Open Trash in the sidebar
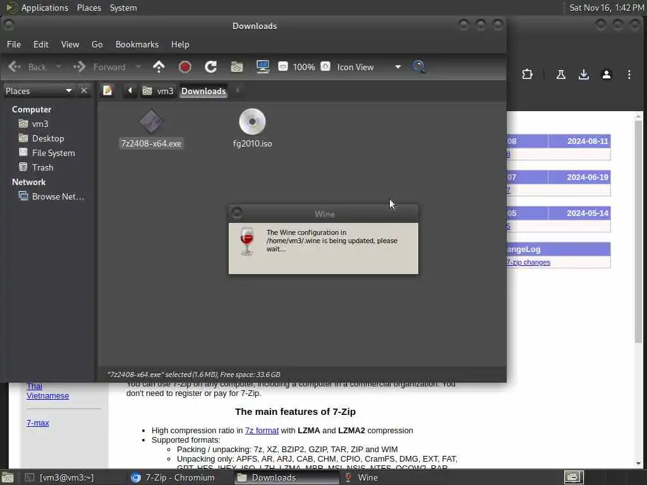 pyautogui.click(x=36, y=167)
